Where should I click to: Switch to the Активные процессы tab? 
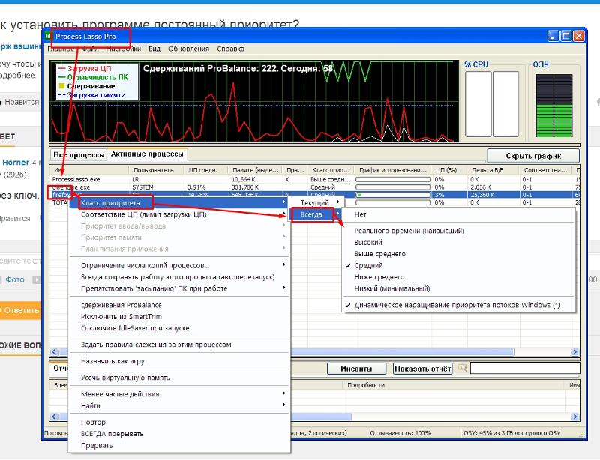147,154
